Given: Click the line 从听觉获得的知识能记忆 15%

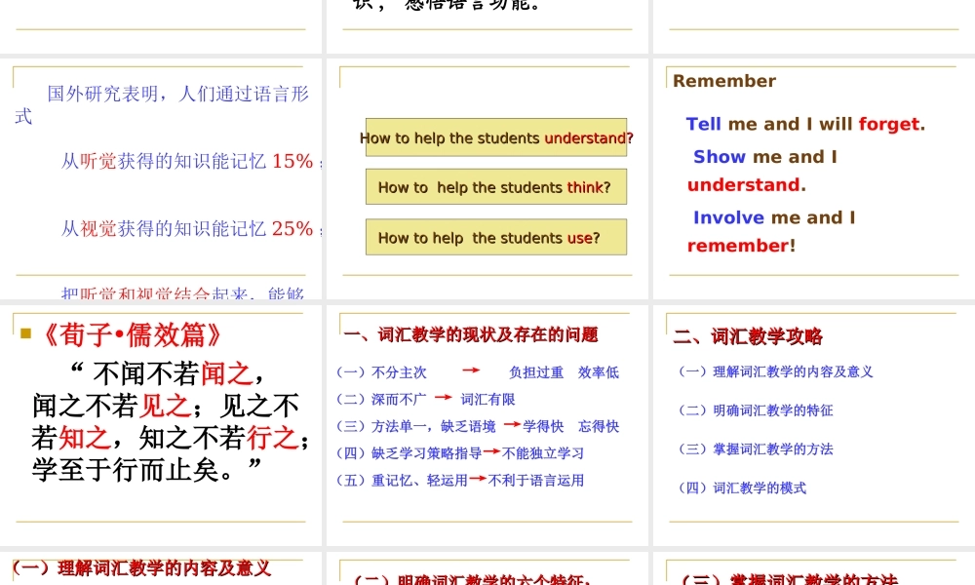Looking at the screenshot, I should [186, 161].
